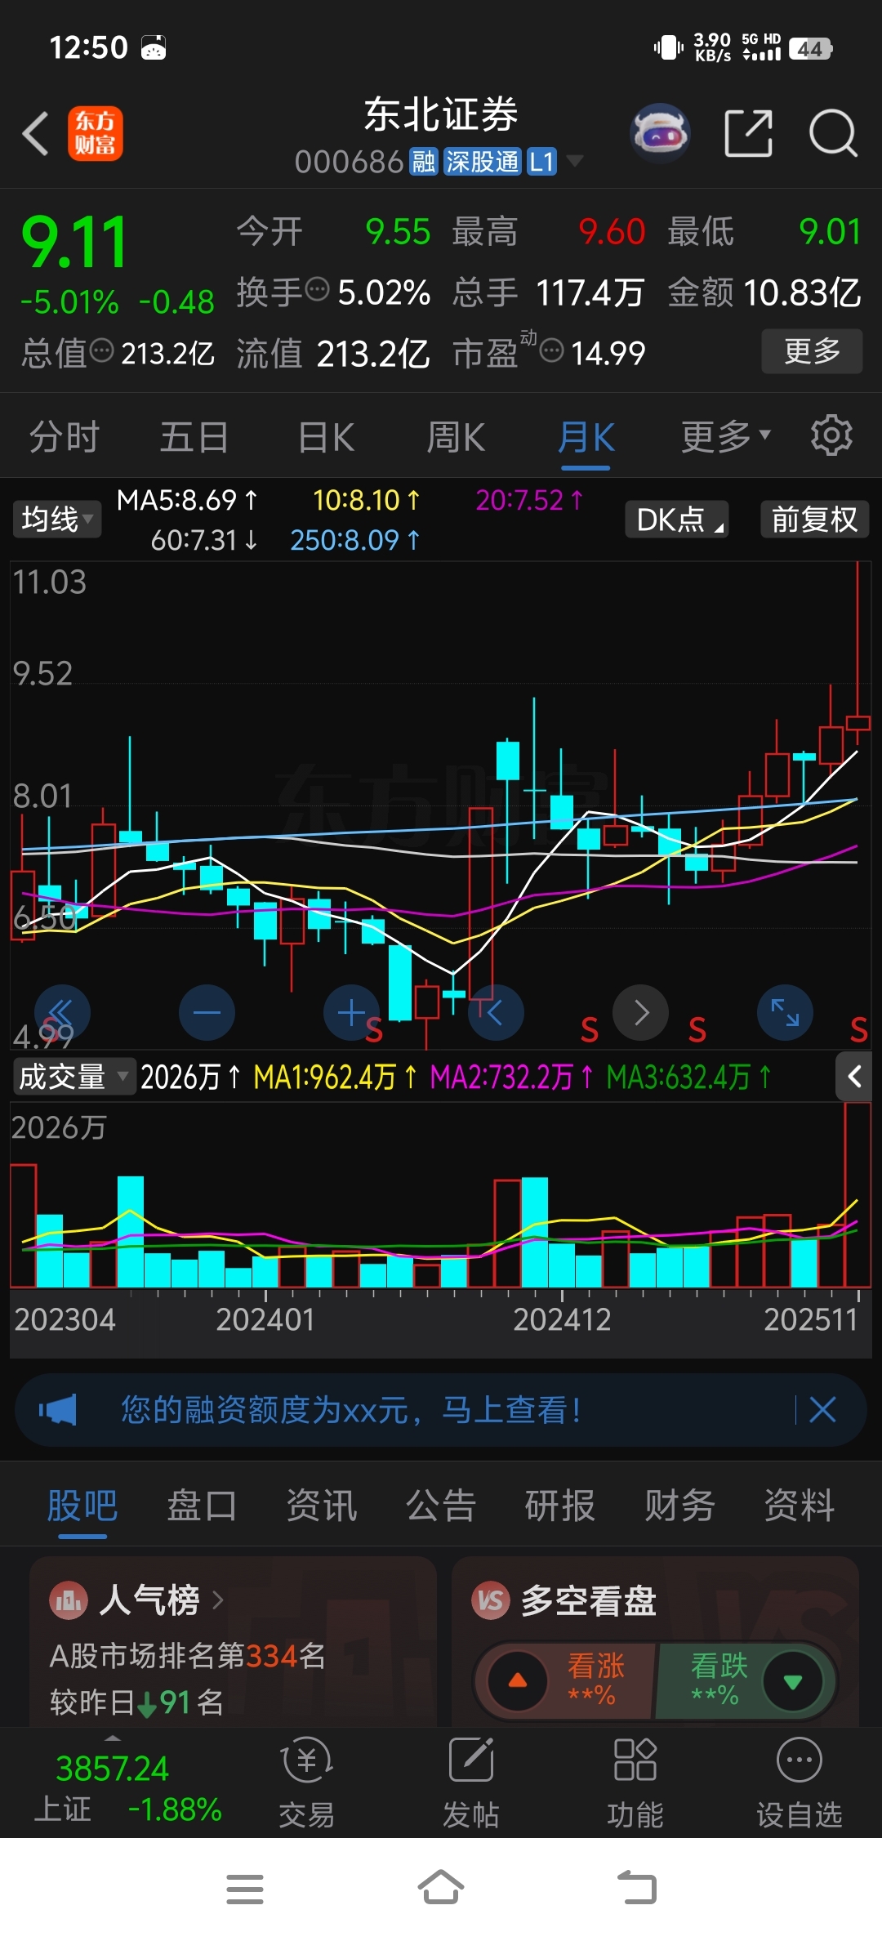Tap the back arrow icon
The image size is (882, 1941).
35,133
